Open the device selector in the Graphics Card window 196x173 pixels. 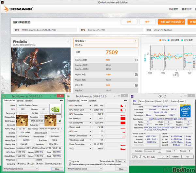point(21,169)
